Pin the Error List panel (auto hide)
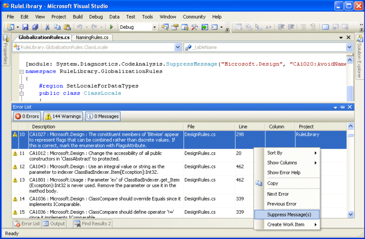The image size is (365, 239). coord(343,107)
